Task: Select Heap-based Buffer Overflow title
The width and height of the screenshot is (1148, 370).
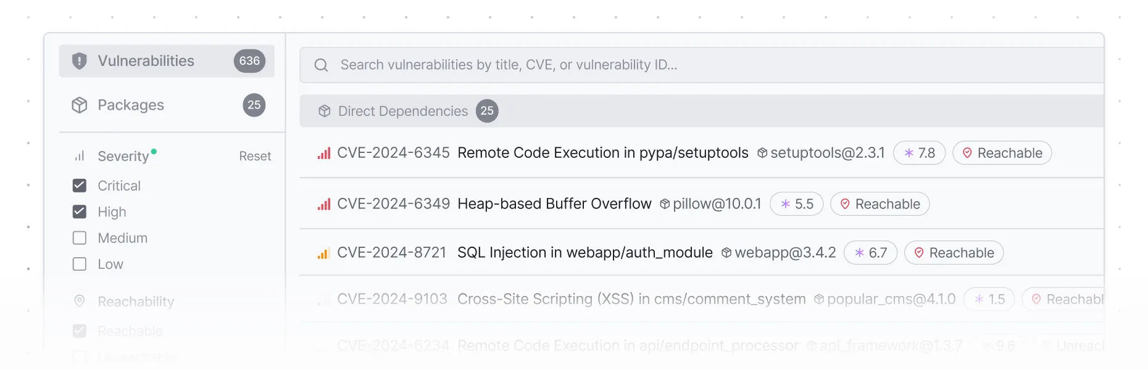Action: click(554, 204)
